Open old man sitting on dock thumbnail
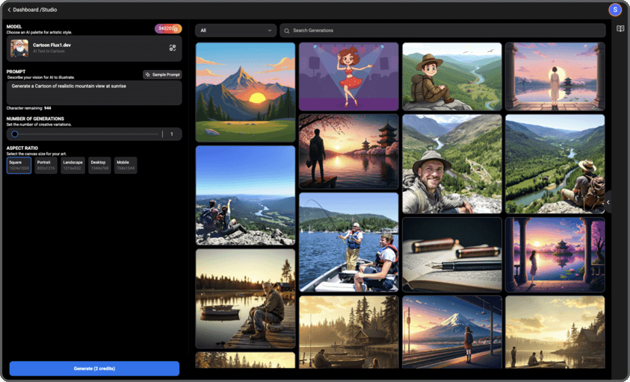Screen dimensions: 630x382 pyautogui.click(x=245, y=298)
